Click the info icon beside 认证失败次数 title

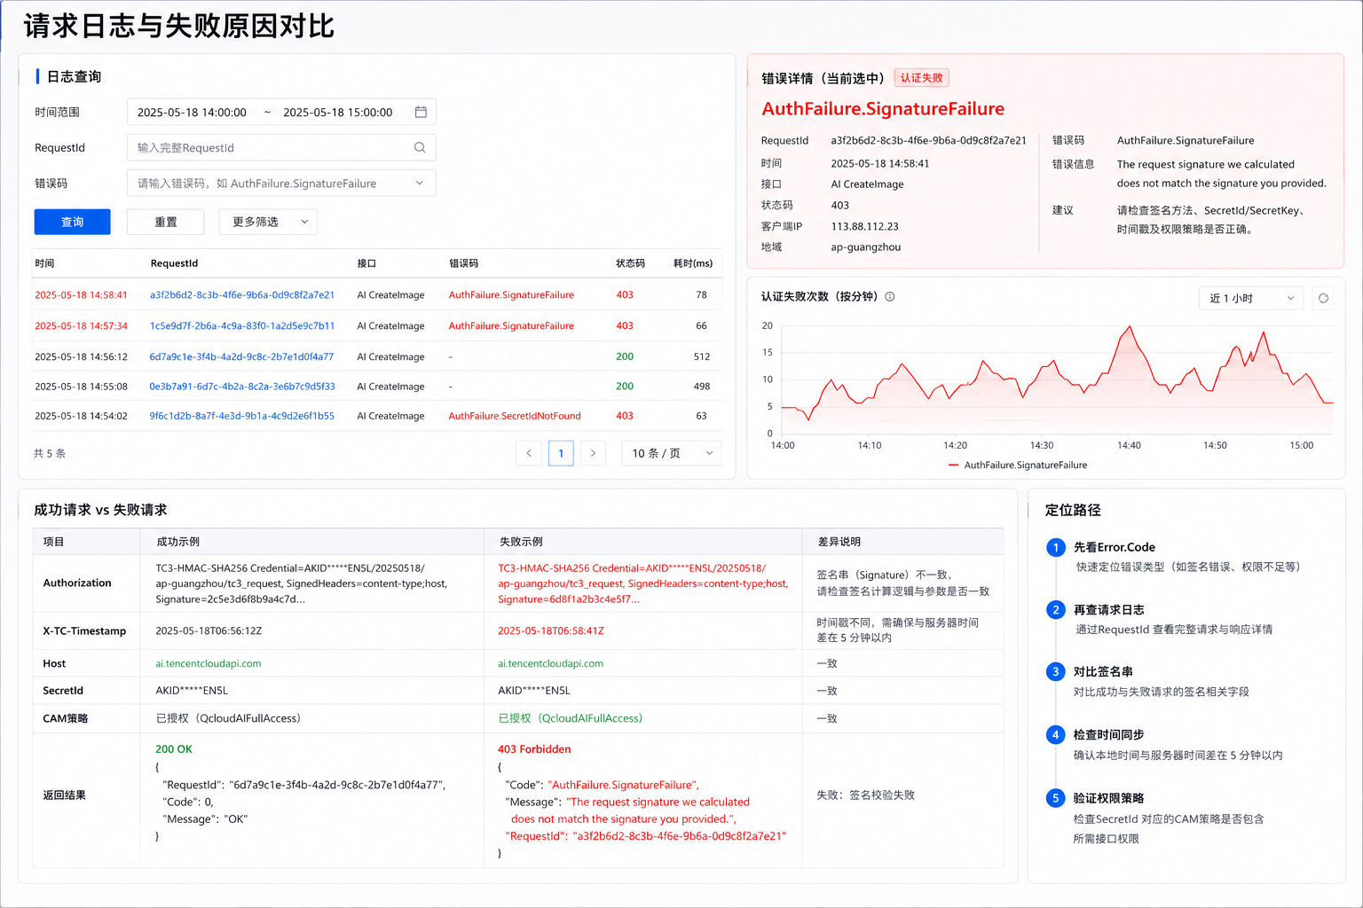point(890,297)
